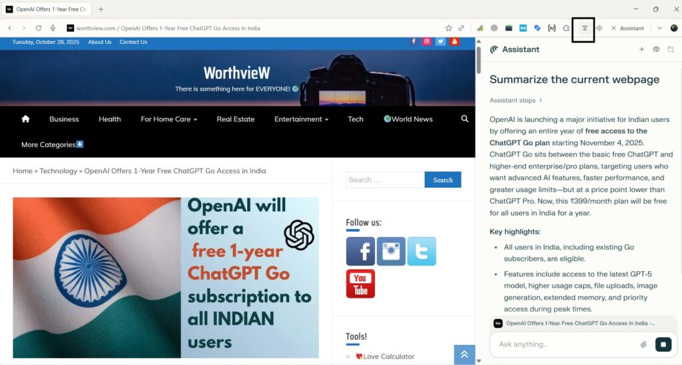The width and height of the screenshot is (682, 365).
Task: Open the blue tag extension icon
Action: [537, 28]
